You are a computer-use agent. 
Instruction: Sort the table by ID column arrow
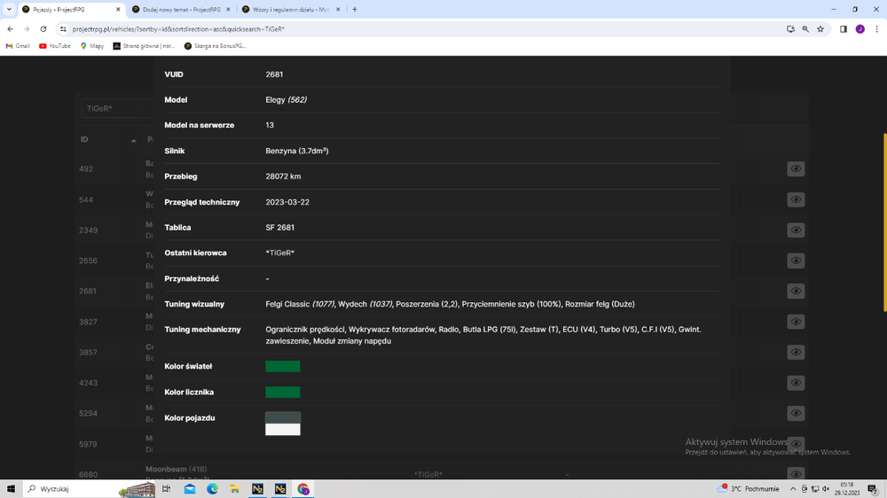134,140
